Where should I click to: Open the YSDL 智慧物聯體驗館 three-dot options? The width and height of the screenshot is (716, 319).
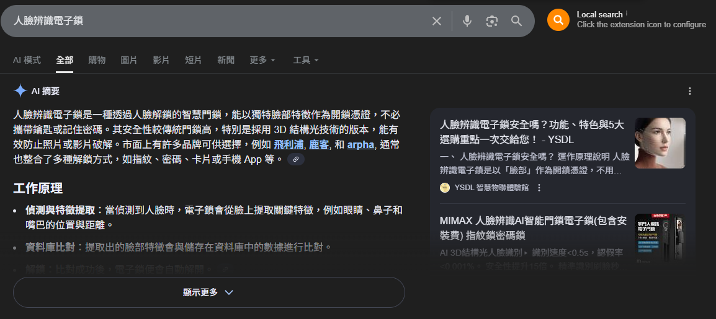pyautogui.click(x=539, y=187)
